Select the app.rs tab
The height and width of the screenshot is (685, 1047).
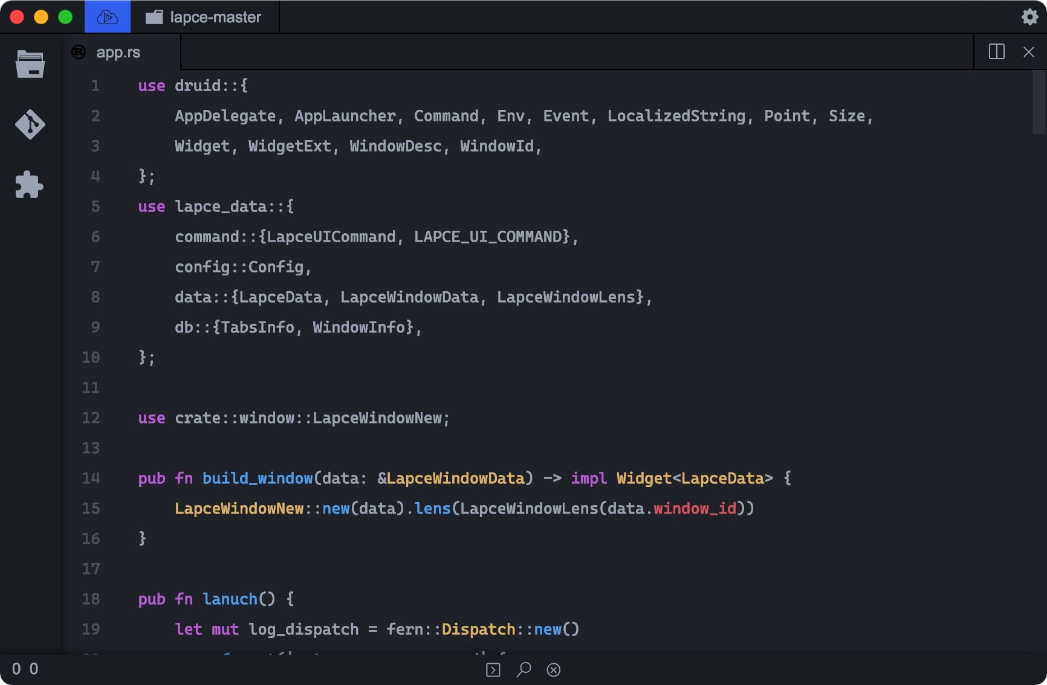[118, 53]
